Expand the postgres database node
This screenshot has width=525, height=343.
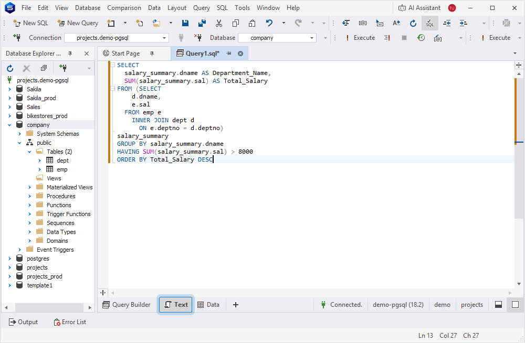[x=9, y=259]
